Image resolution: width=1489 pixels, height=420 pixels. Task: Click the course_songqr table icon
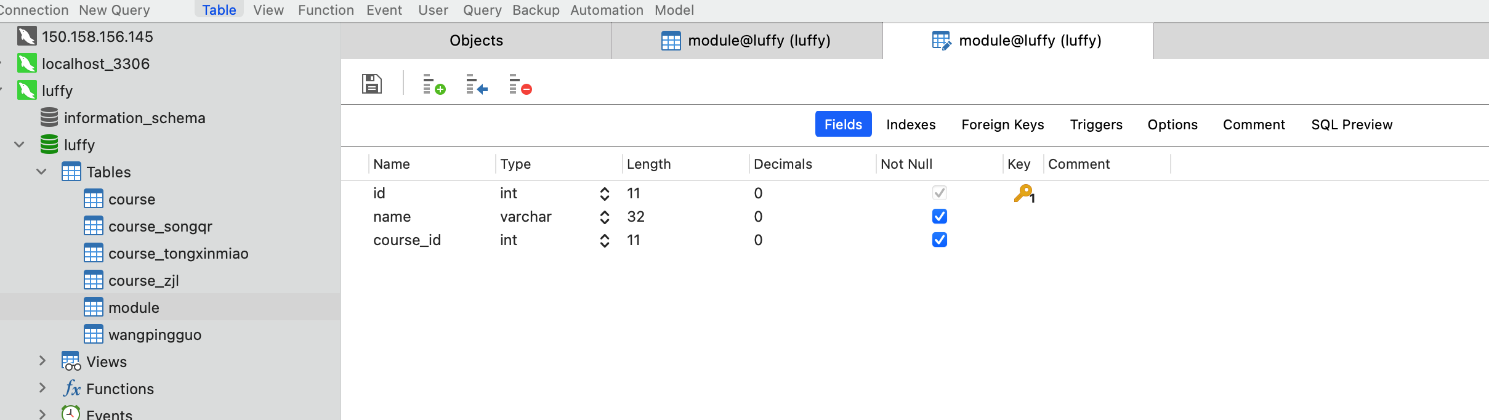(x=94, y=226)
